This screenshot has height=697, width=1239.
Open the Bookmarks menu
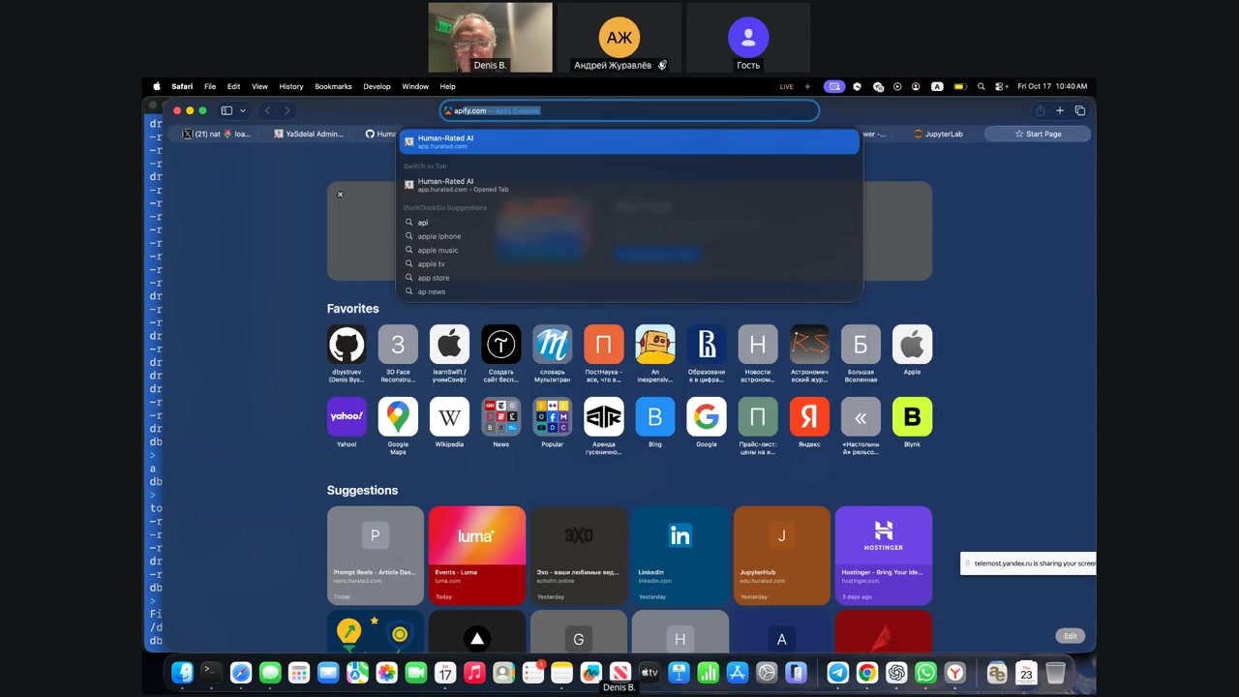click(333, 86)
